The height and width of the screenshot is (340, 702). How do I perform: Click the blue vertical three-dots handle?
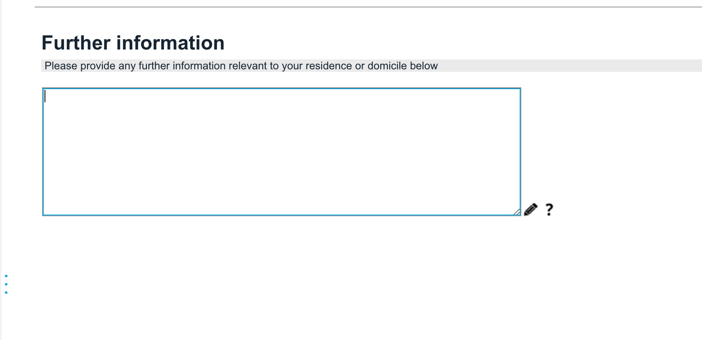click(x=6, y=284)
